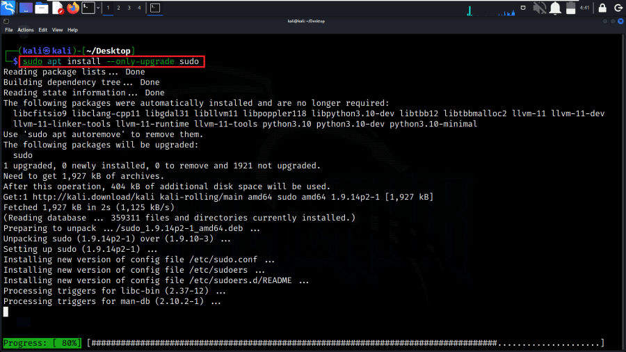Open the Kali dragon applications menu

pyautogui.click(x=8, y=8)
